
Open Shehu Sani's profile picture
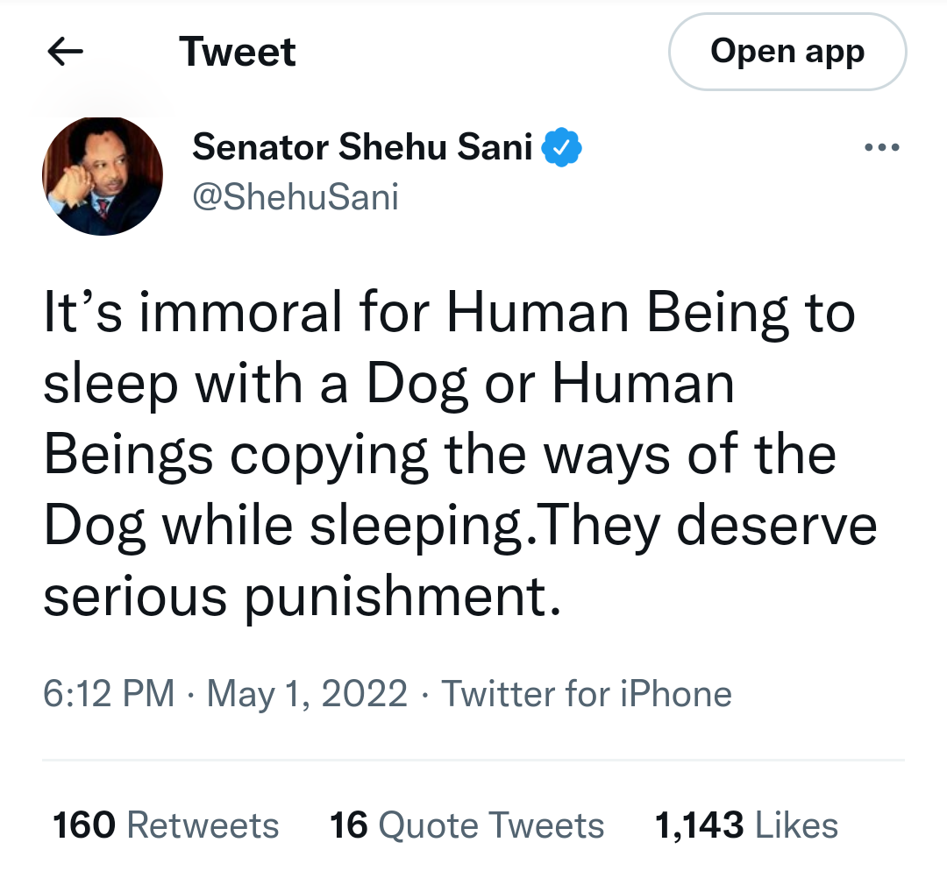point(103,175)
